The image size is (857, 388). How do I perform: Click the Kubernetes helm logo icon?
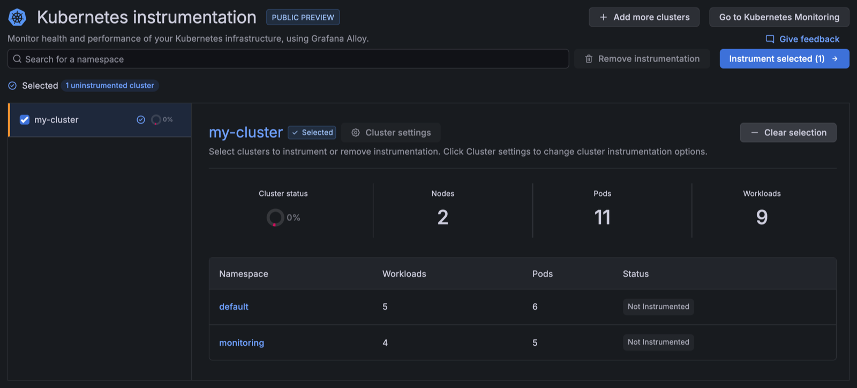click(17, 17)
